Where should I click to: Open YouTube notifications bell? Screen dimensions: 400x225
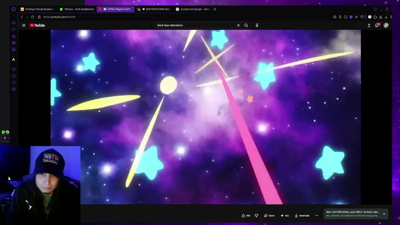click(377, 25)
